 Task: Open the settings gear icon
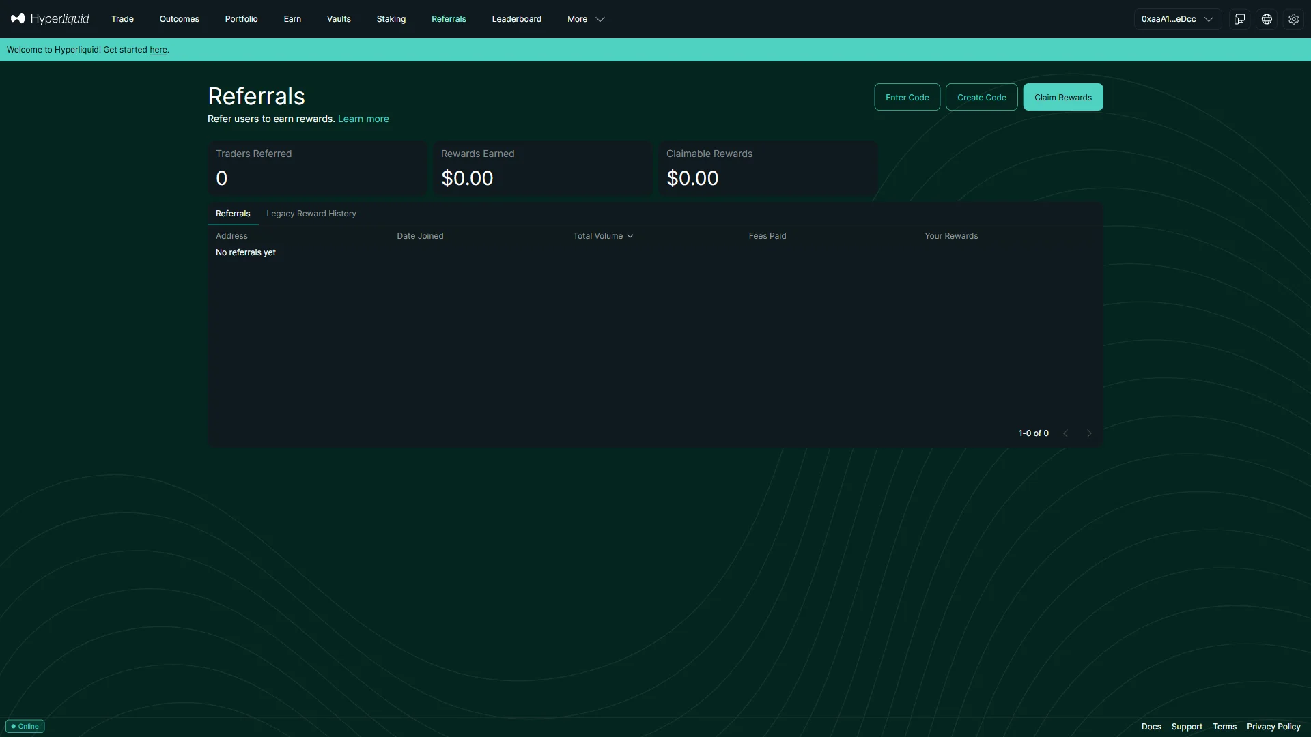(x=1293, y=19)
